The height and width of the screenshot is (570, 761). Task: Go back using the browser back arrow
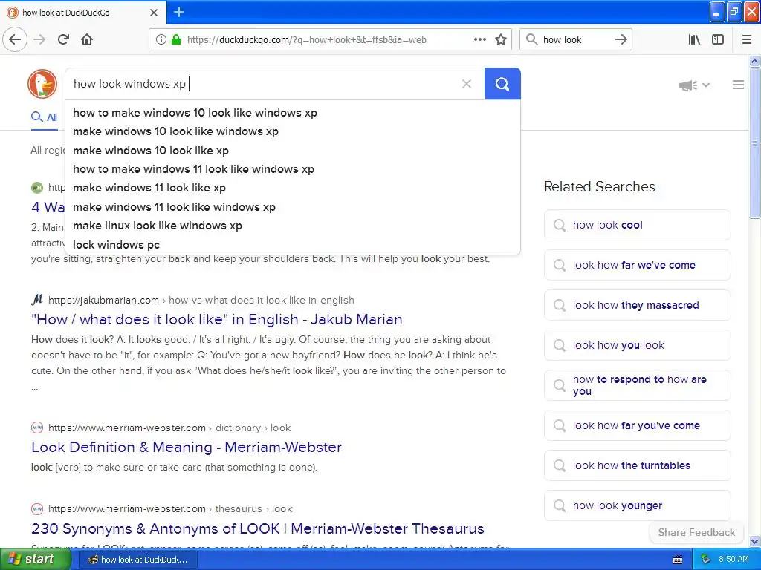[15, 39]
